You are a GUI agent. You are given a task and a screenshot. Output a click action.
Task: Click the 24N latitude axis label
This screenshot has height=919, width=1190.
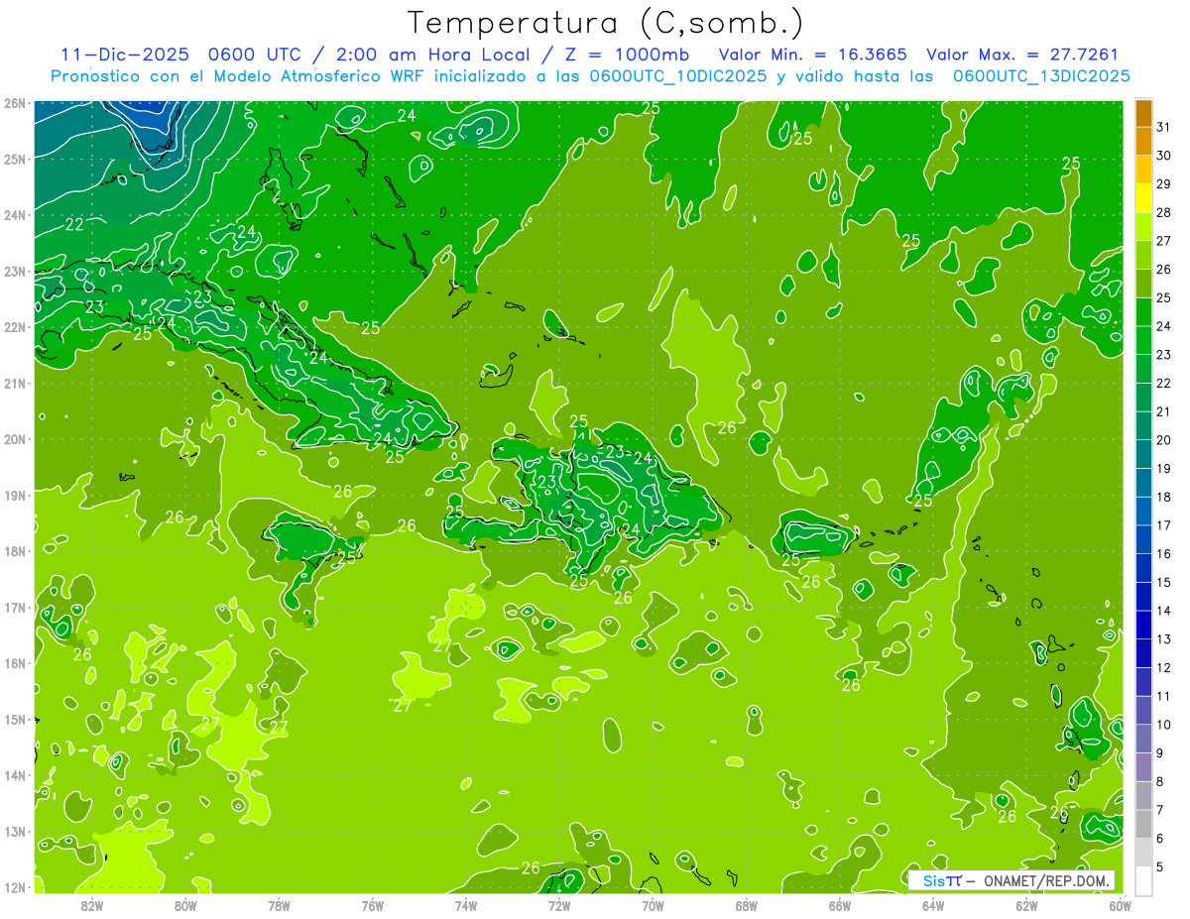coord(16,215)
